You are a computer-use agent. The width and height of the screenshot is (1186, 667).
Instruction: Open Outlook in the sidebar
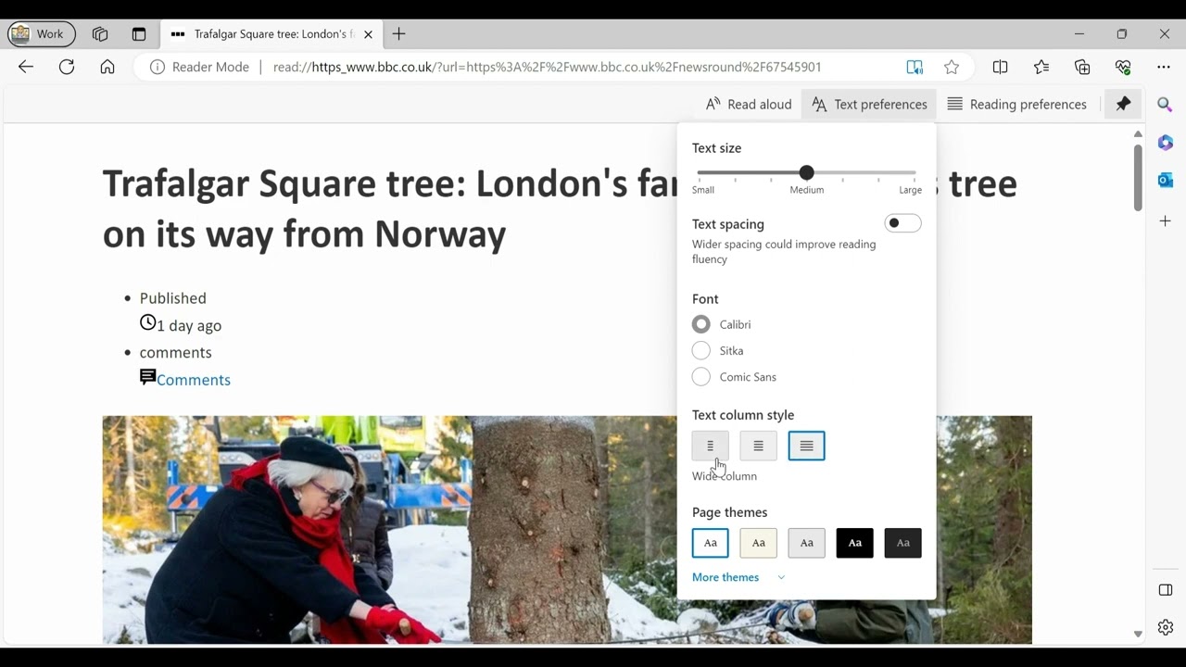[x=1166, y=180]
